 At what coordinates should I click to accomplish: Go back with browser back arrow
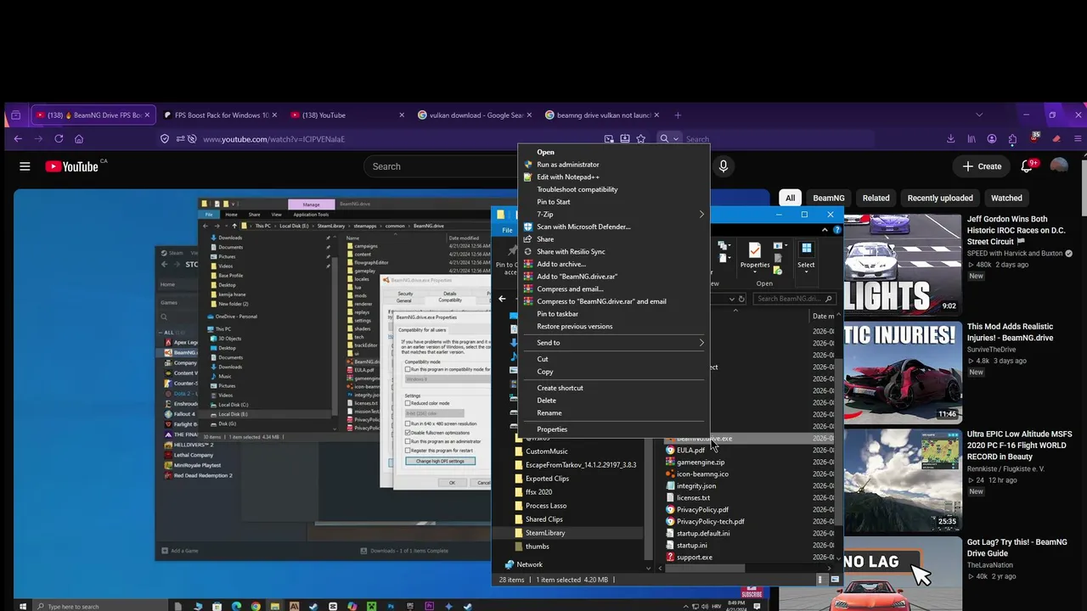tap(18, 139)
